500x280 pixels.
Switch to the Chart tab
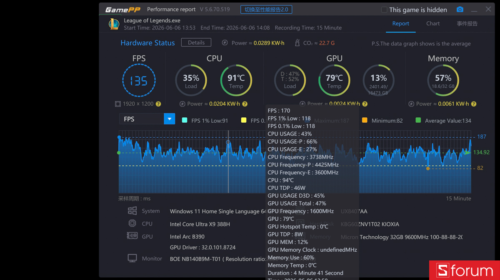(433, 24)
